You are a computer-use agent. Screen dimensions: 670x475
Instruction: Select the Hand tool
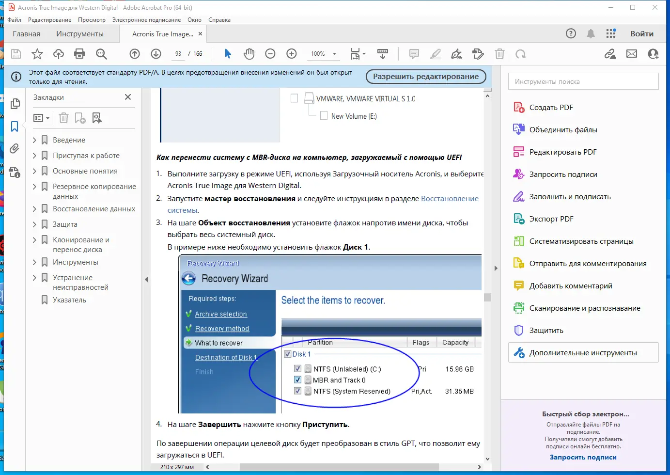click(x=249, y=54)
